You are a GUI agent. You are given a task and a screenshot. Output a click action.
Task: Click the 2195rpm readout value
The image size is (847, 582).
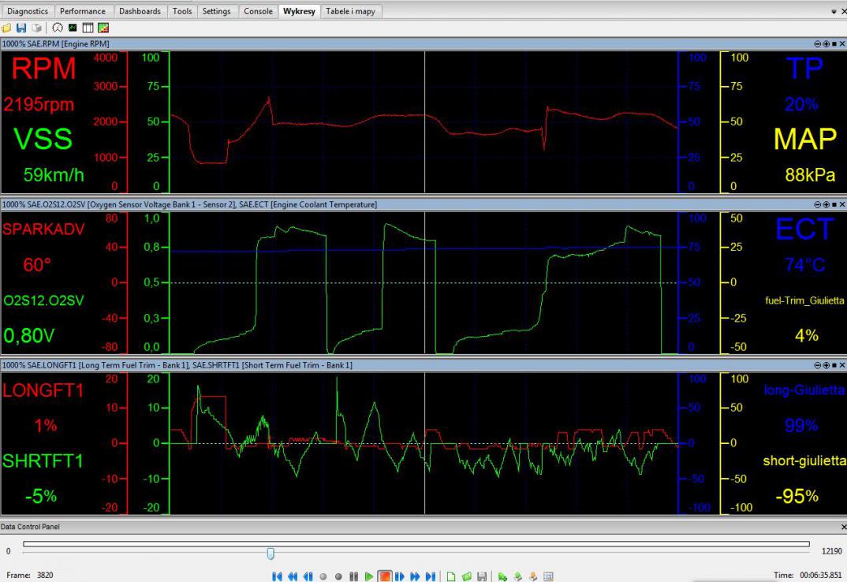click(x=39, y=104)
